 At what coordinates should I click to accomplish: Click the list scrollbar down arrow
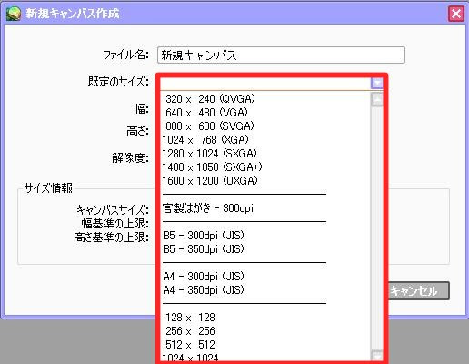click(x=377, y=356)
